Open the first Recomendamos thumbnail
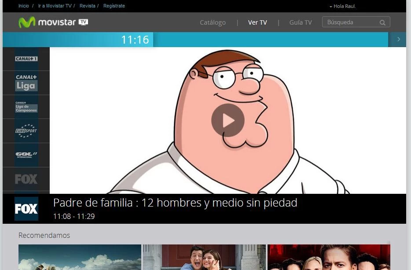 [x=80, y=257]
